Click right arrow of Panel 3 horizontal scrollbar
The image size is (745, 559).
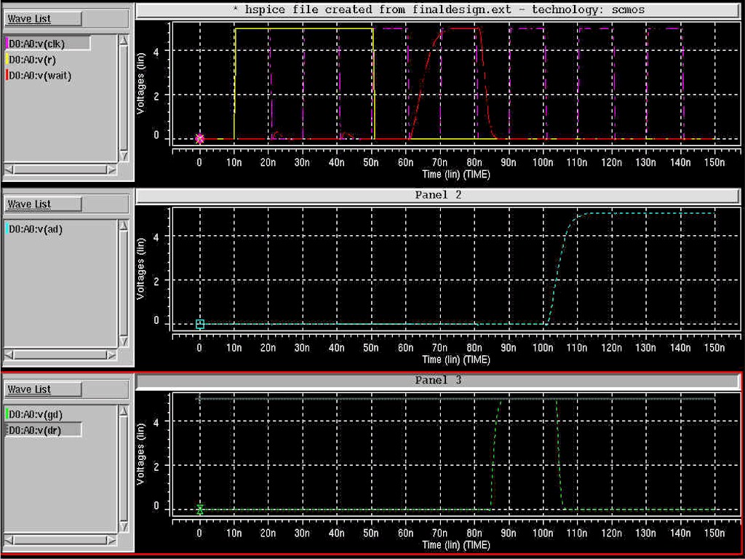(x=111, y=541)
